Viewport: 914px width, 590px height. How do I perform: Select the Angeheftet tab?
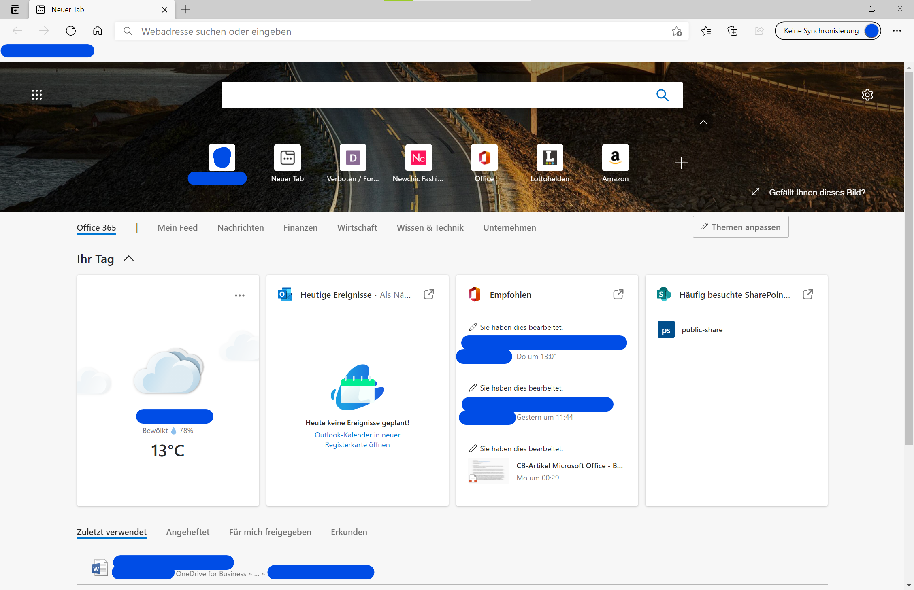(187, 532)
